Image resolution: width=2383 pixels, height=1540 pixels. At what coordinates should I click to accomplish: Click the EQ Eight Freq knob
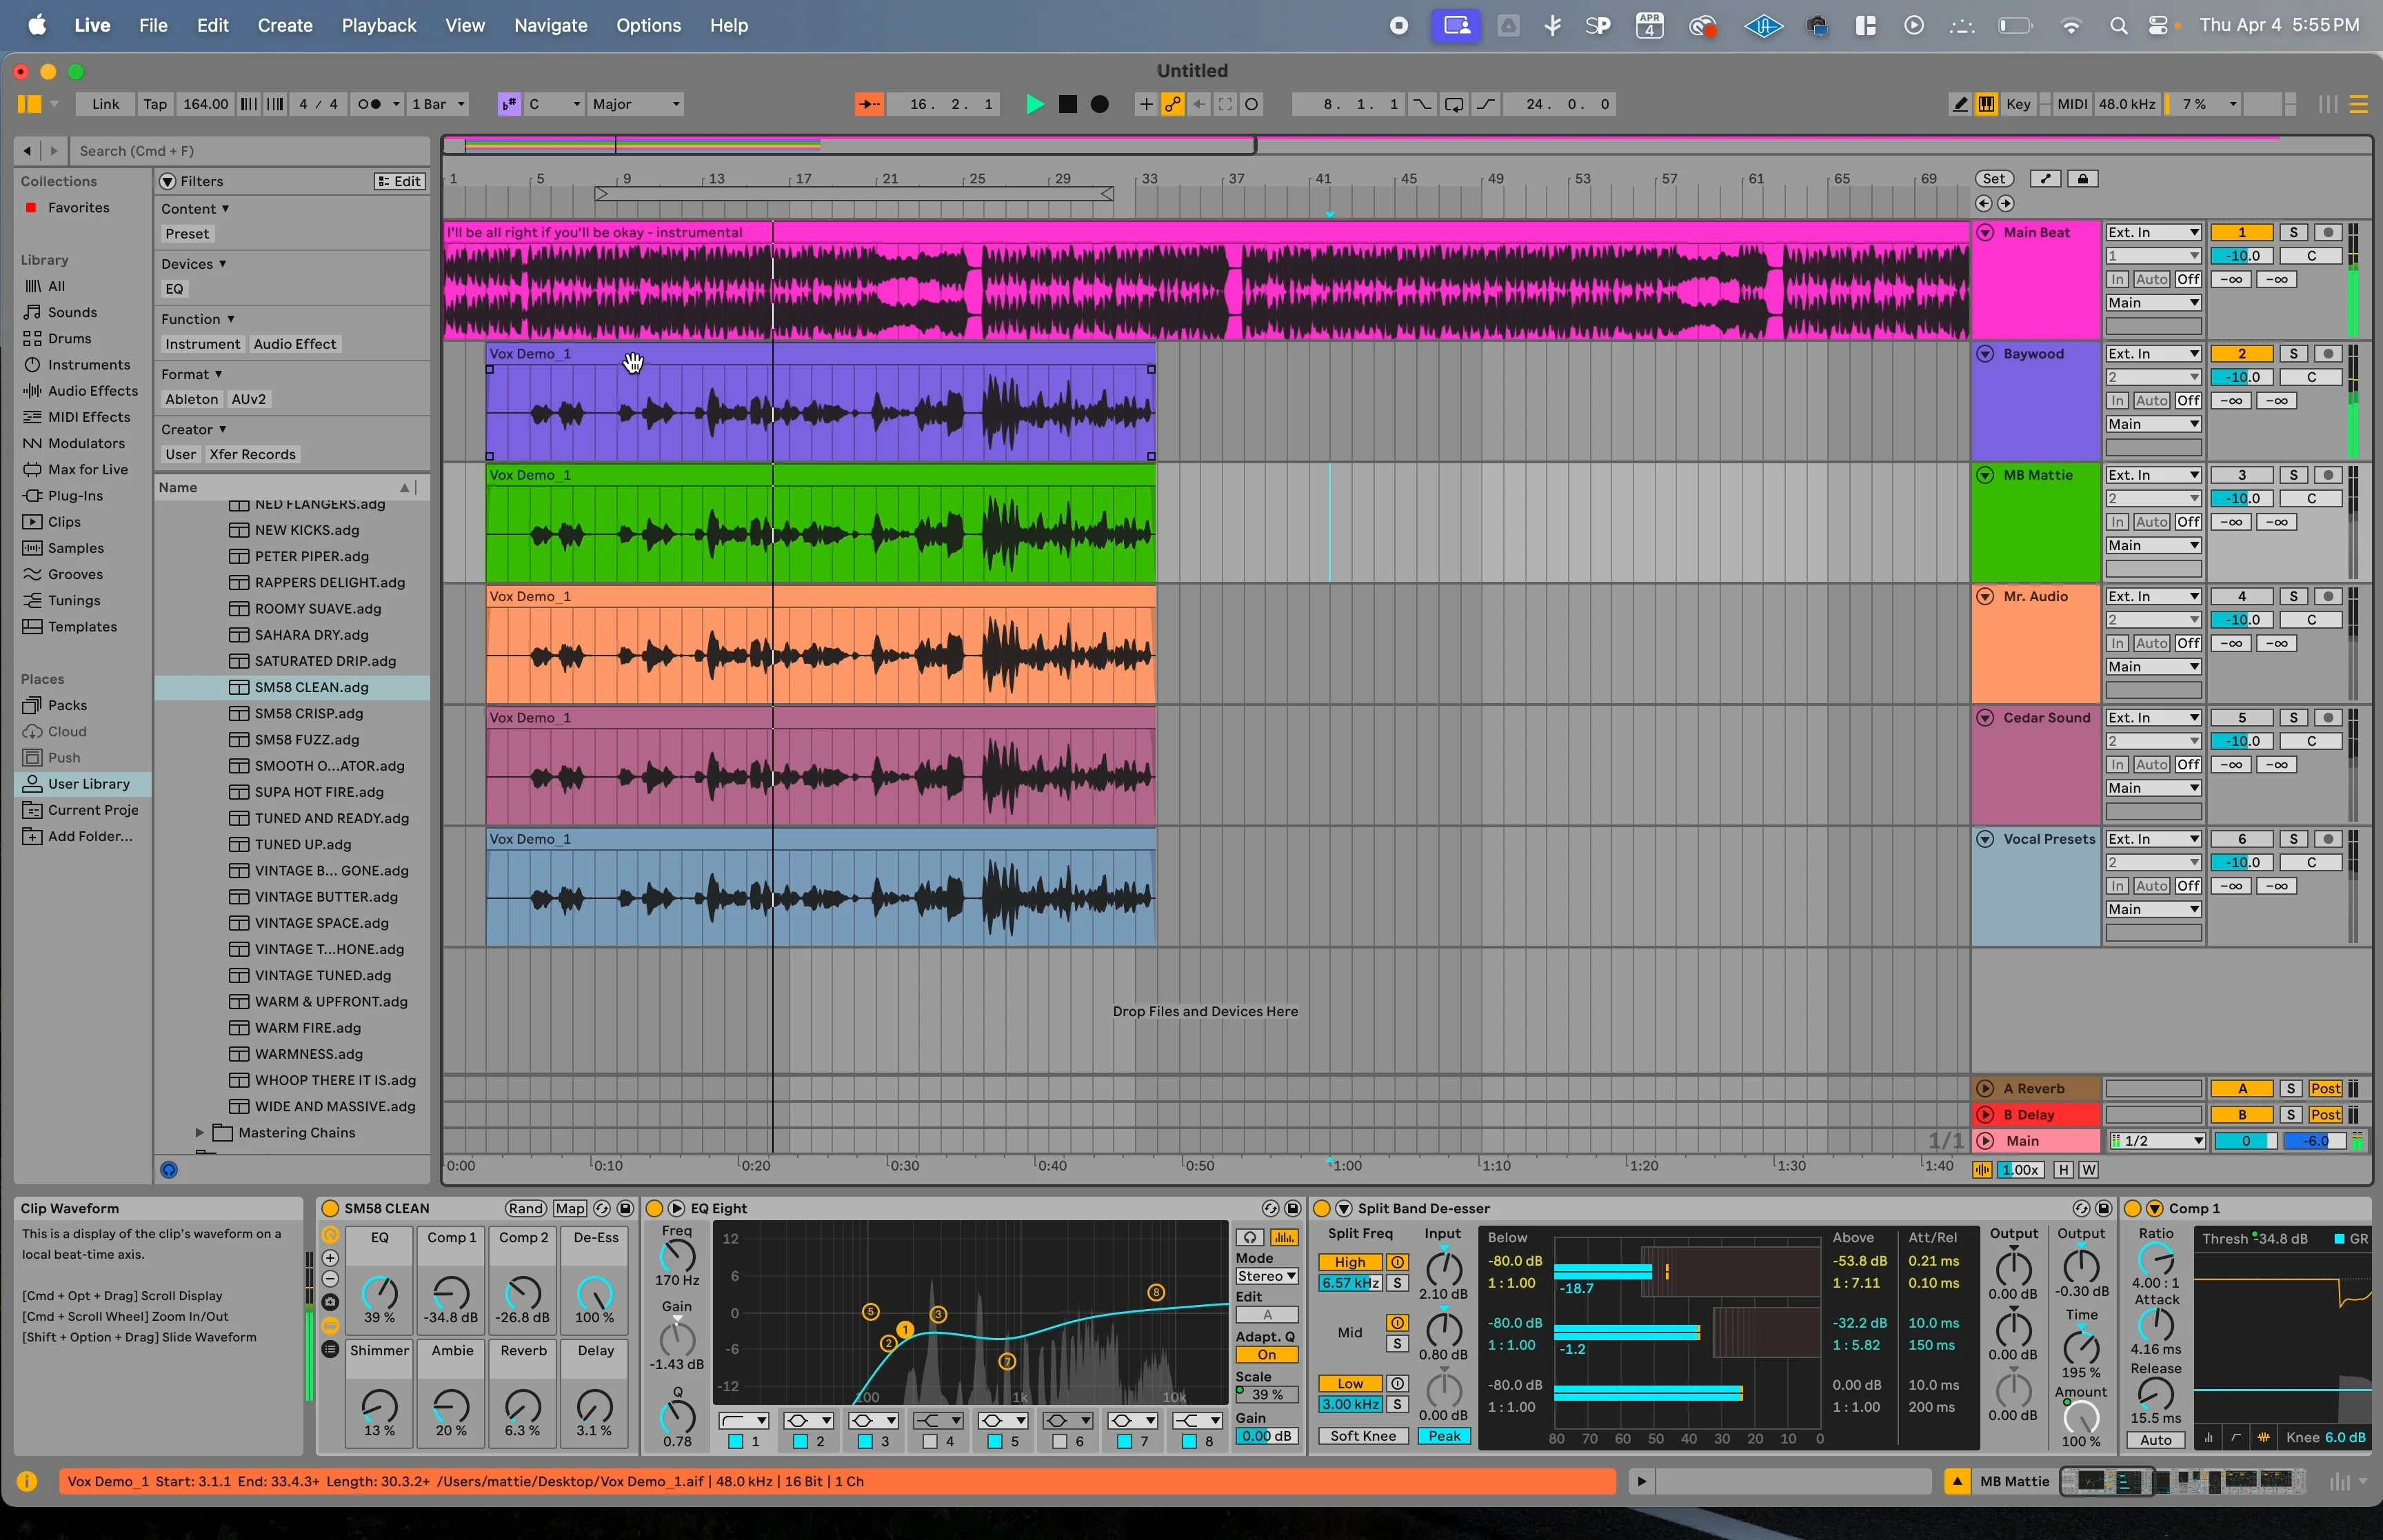[677, 1256]
